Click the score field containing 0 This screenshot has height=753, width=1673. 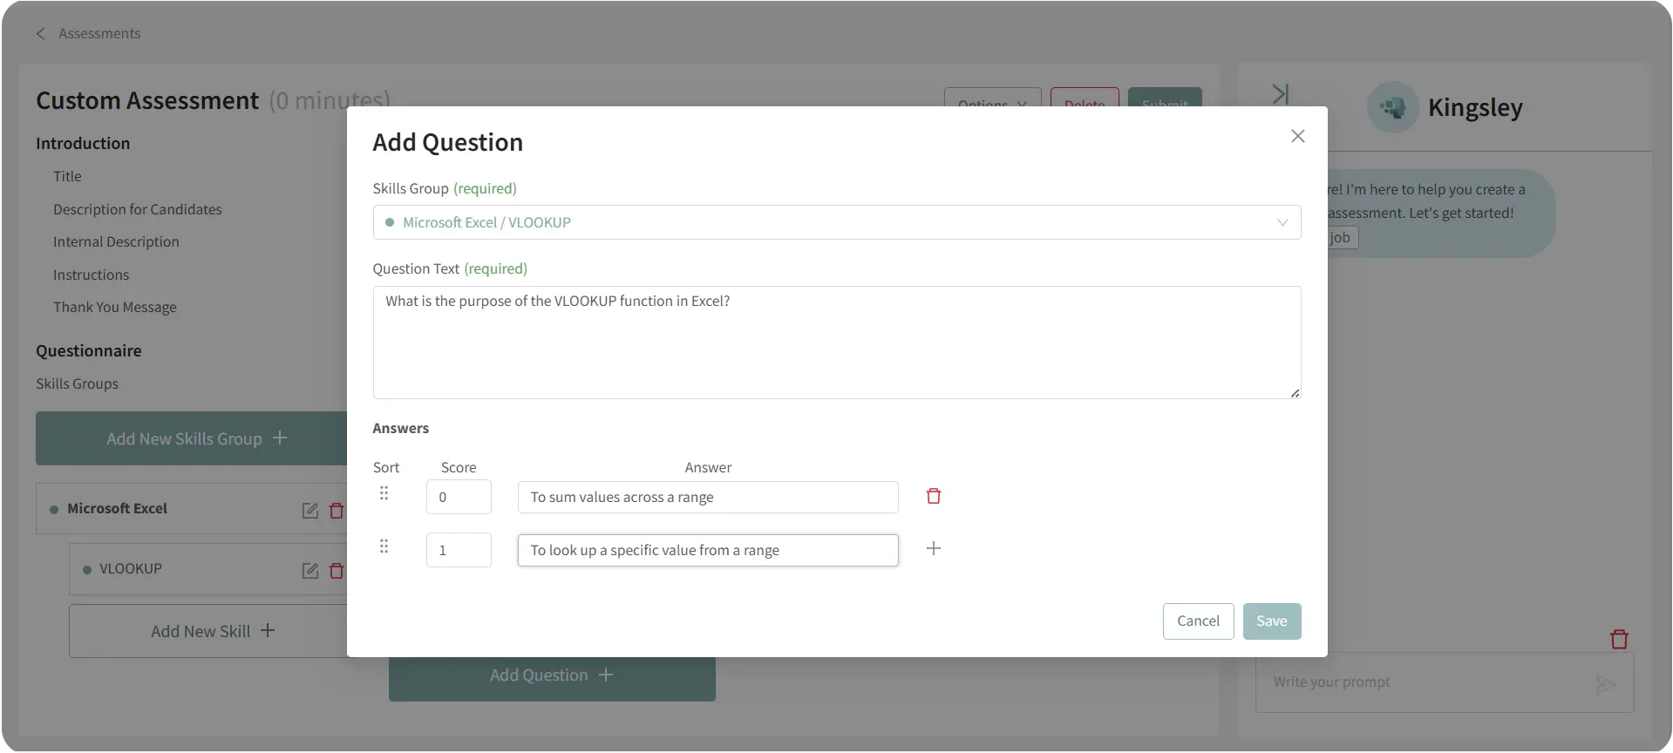tap(459, 497)
